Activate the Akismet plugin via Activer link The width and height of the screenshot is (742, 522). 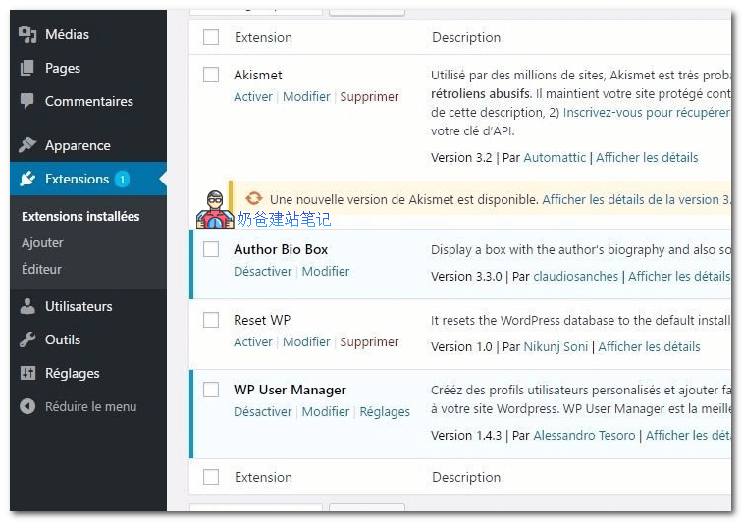[253, 97]
